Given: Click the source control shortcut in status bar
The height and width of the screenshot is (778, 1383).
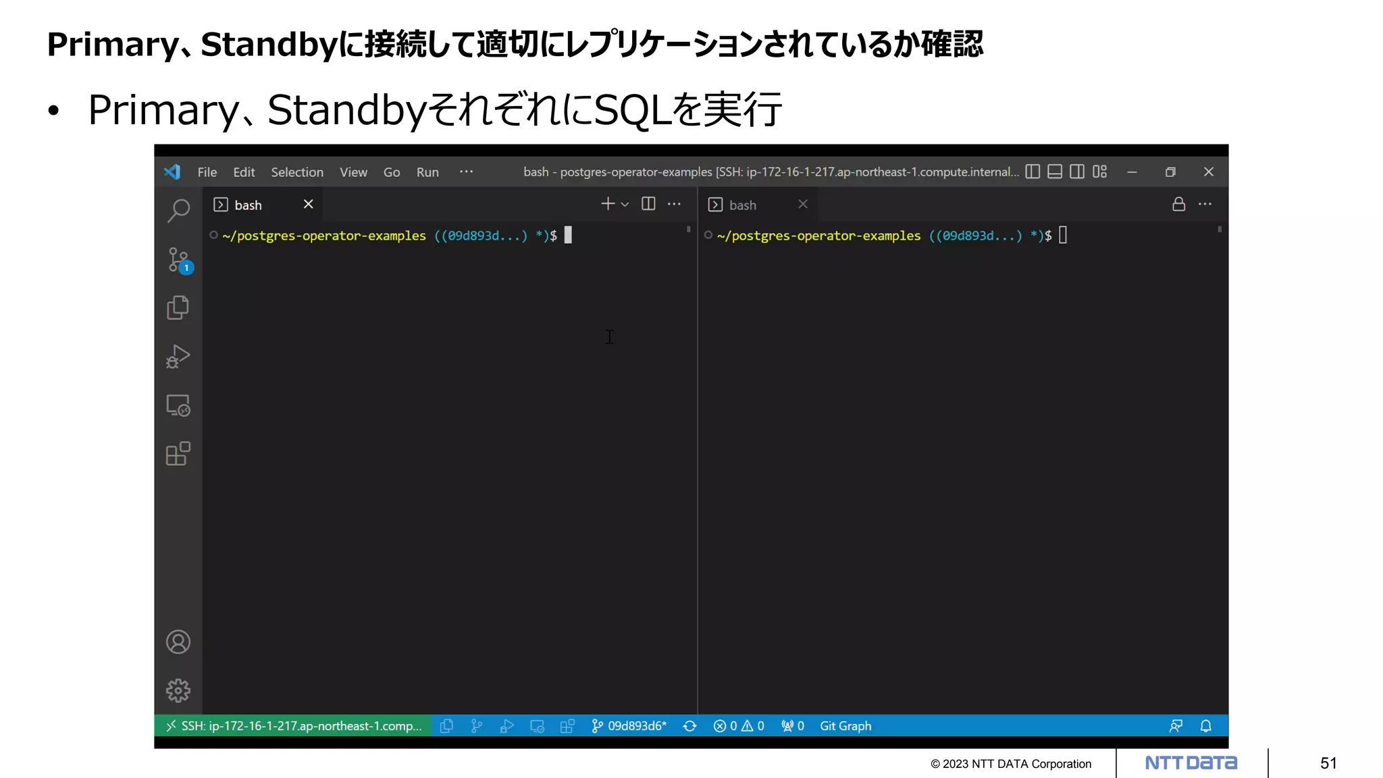Looking at the screenshot, I should coord(477,726).
